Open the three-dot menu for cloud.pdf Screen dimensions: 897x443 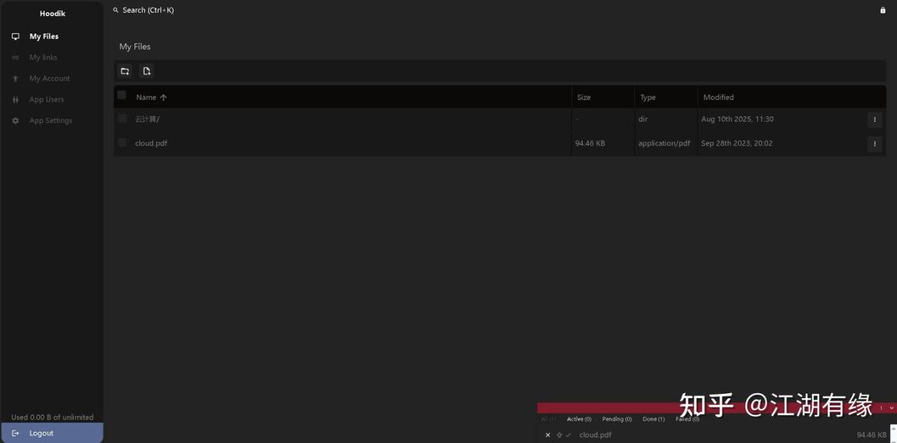click(874, 143)
